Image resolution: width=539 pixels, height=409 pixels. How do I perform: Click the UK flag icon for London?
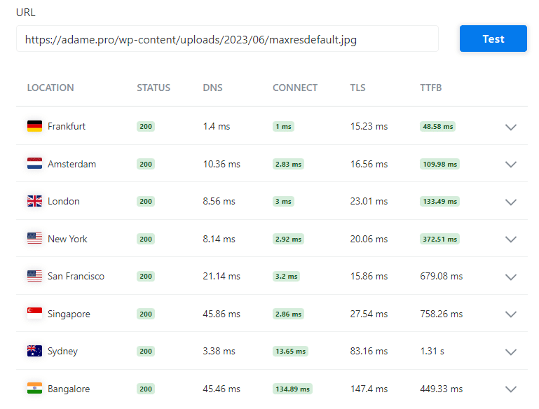34,201
